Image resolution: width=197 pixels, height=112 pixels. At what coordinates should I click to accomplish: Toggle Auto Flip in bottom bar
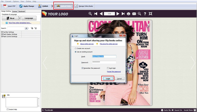point(166,110)
